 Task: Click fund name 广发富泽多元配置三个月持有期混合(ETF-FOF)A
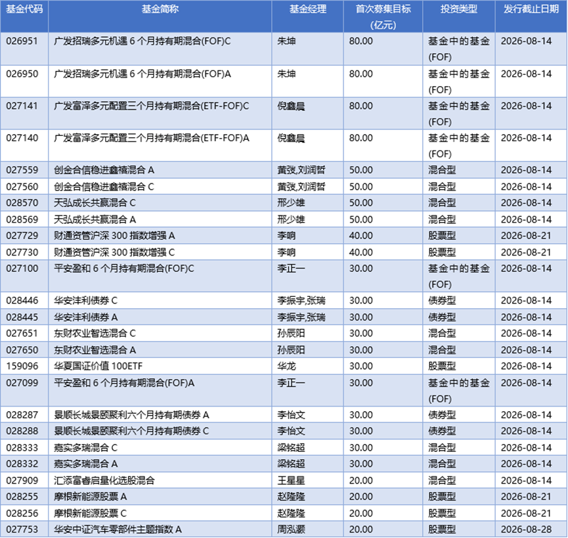[152, 138]
